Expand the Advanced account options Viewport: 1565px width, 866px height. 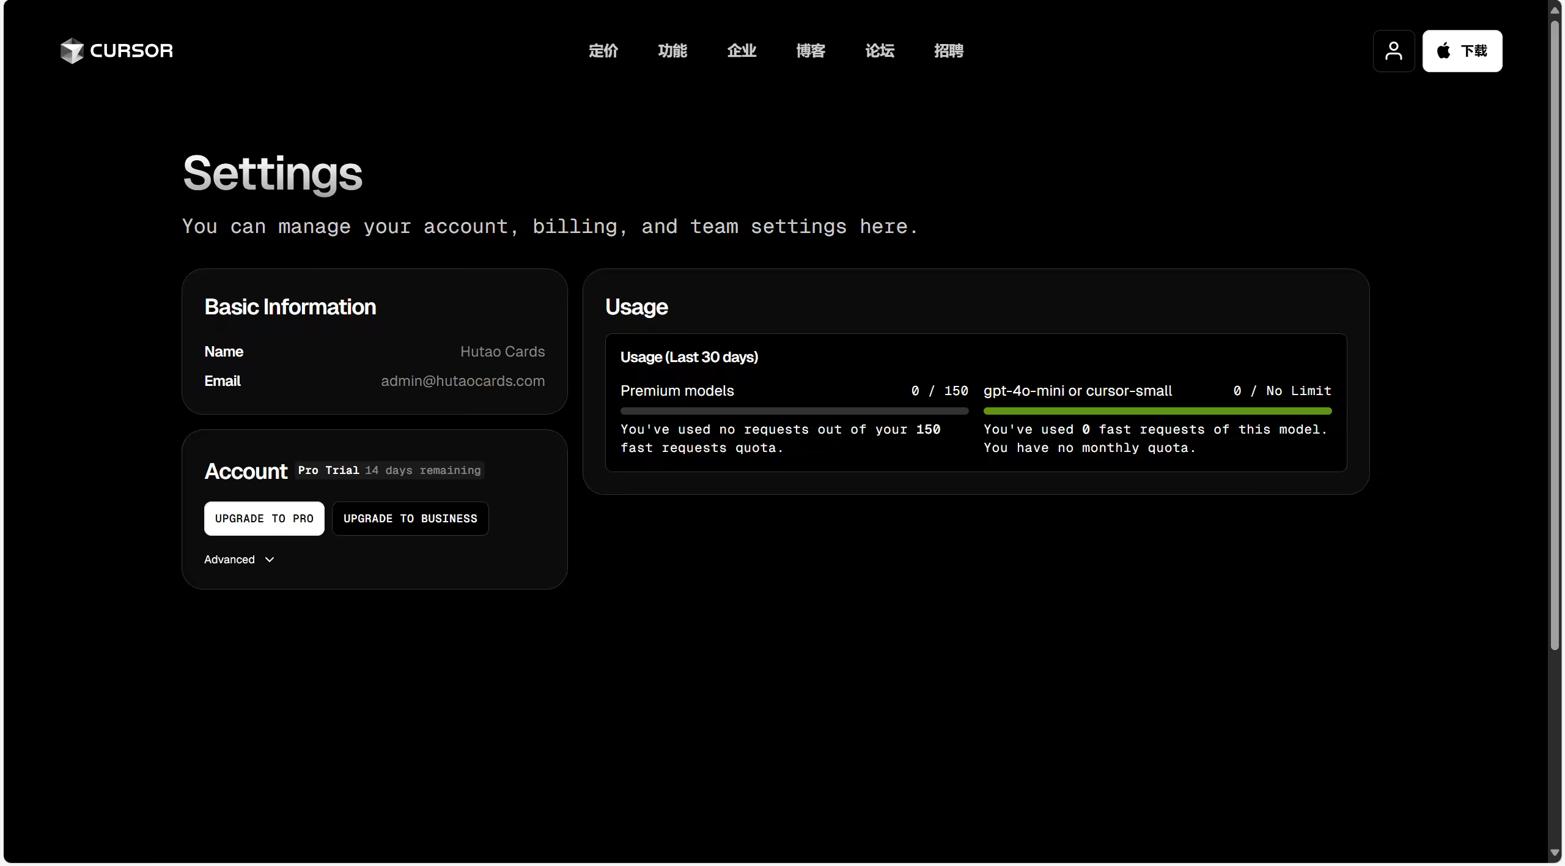(x=230, y=560)
